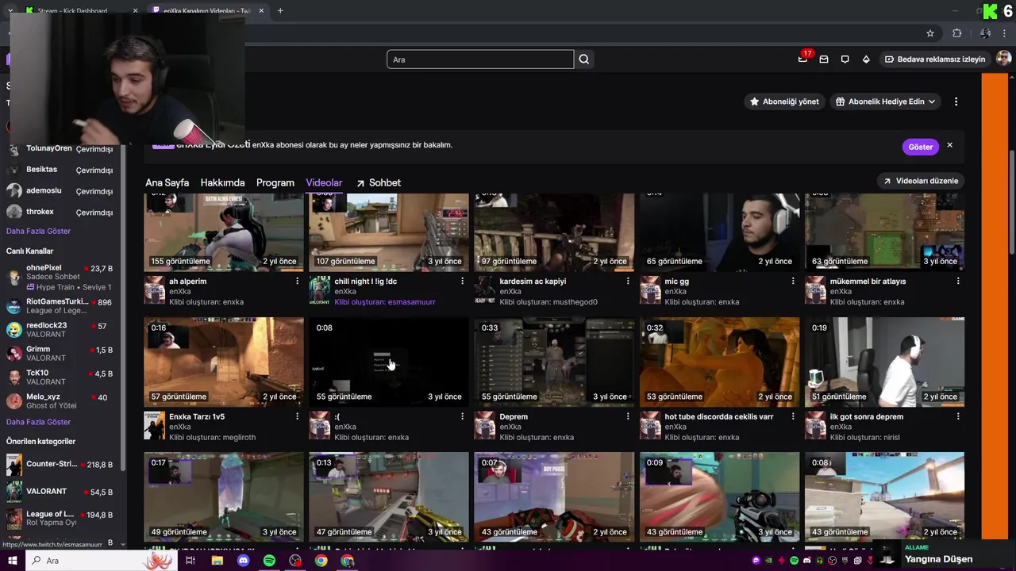The width and height of the screenshot is (1016, 571).
Task: Open the Twitch inbox icon
Action: coord(824,59)
